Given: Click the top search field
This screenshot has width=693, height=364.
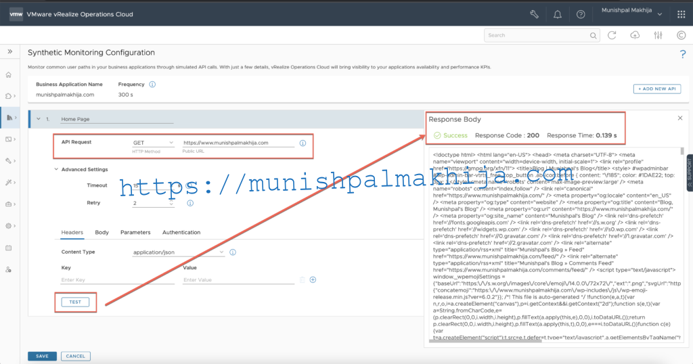Looking at the screenshot, I should (542, 35).
